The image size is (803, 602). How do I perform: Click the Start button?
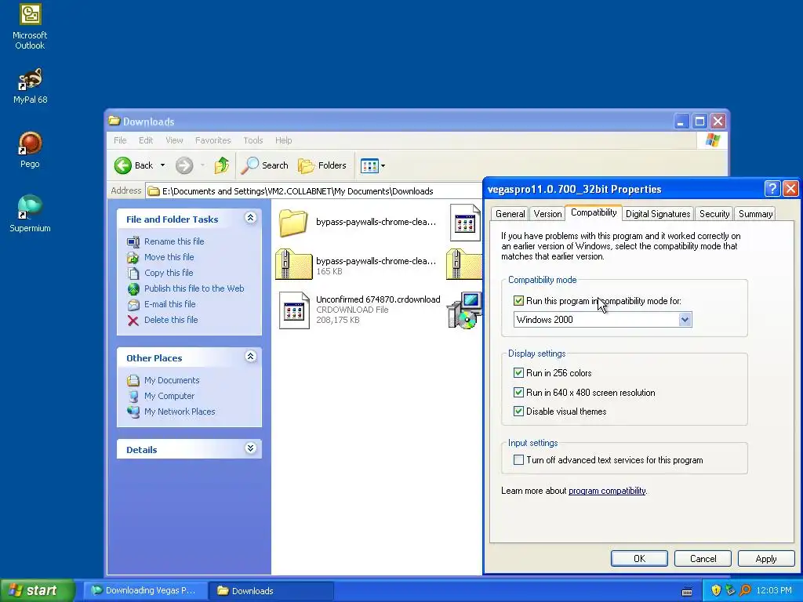(x=38, y=590)
